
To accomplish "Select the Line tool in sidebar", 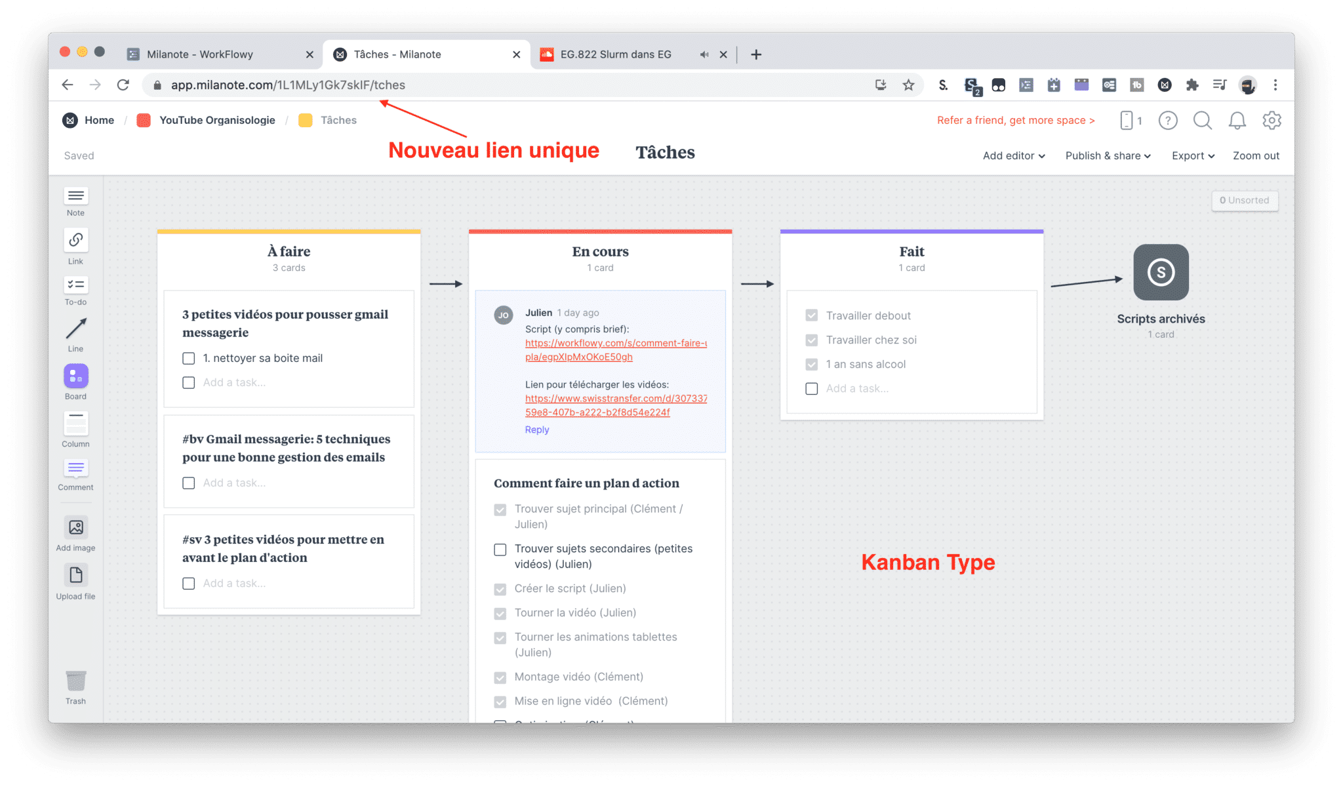I will (75, 335).
